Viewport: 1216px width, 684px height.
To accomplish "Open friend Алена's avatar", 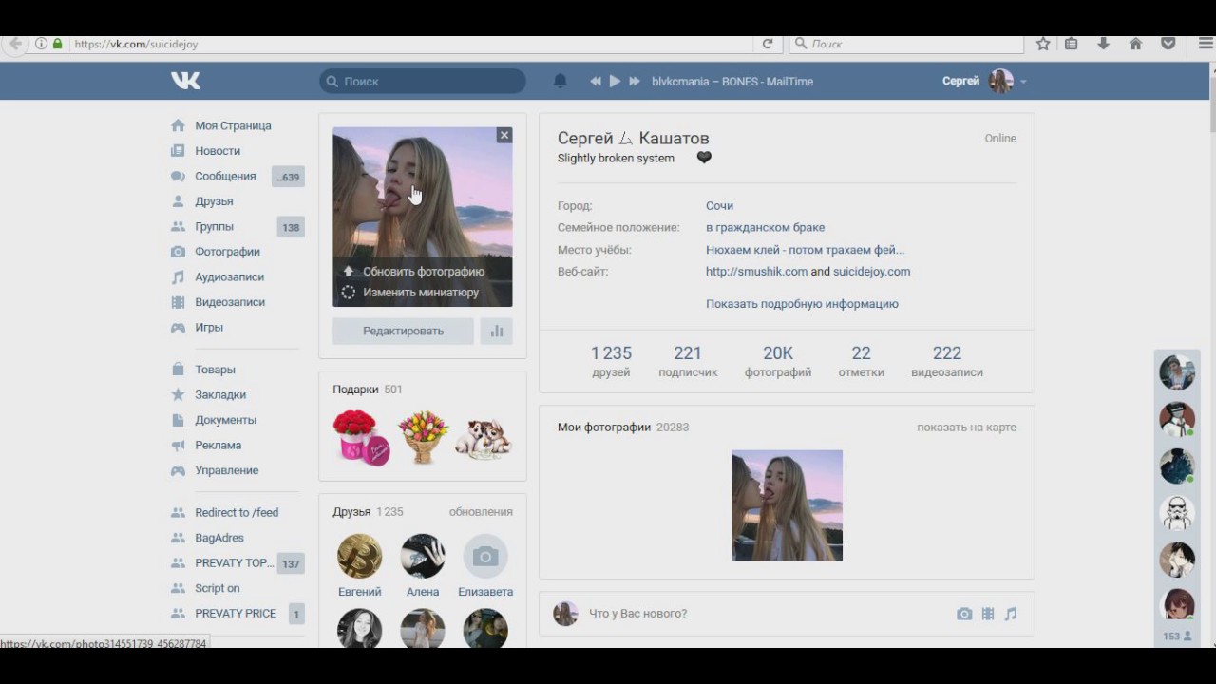I will (423, 556).
